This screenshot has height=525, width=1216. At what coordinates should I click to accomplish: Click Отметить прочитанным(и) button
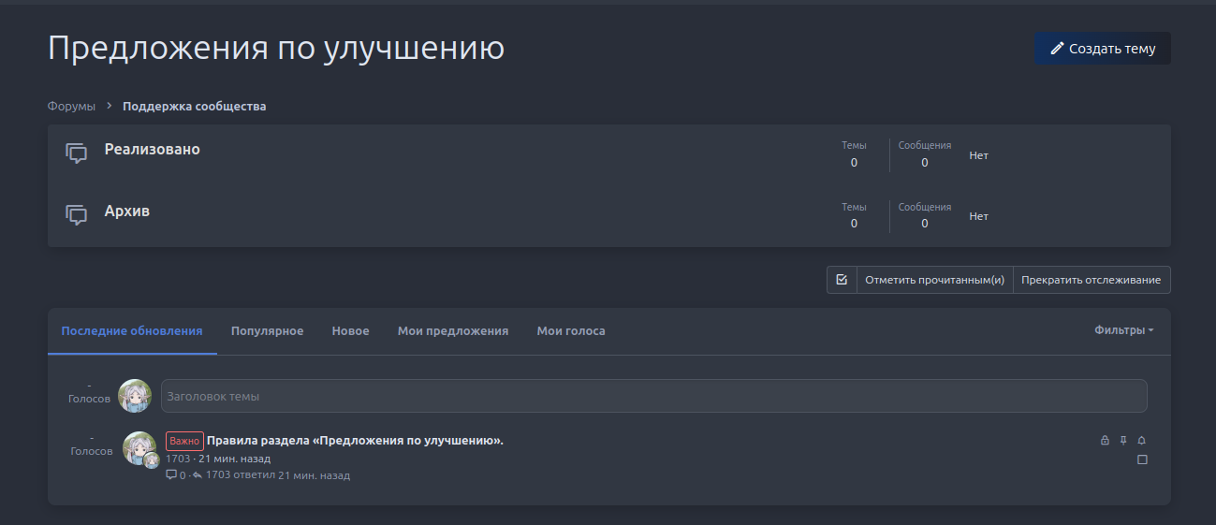click(934, 280)
